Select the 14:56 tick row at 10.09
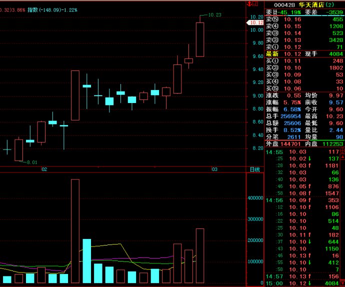The width and height of the screenshot is (345, 287). tap(302, 200)
